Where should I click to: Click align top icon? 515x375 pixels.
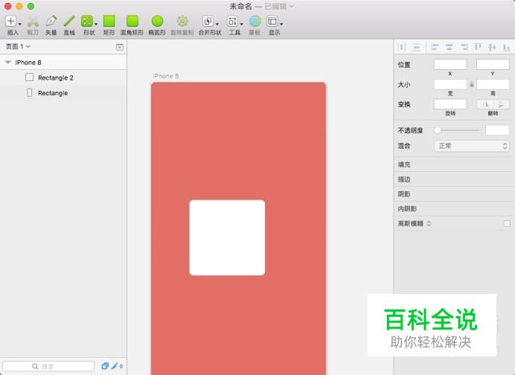pos(478,48)
